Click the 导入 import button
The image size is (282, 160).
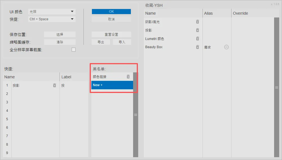click(122, 42)
